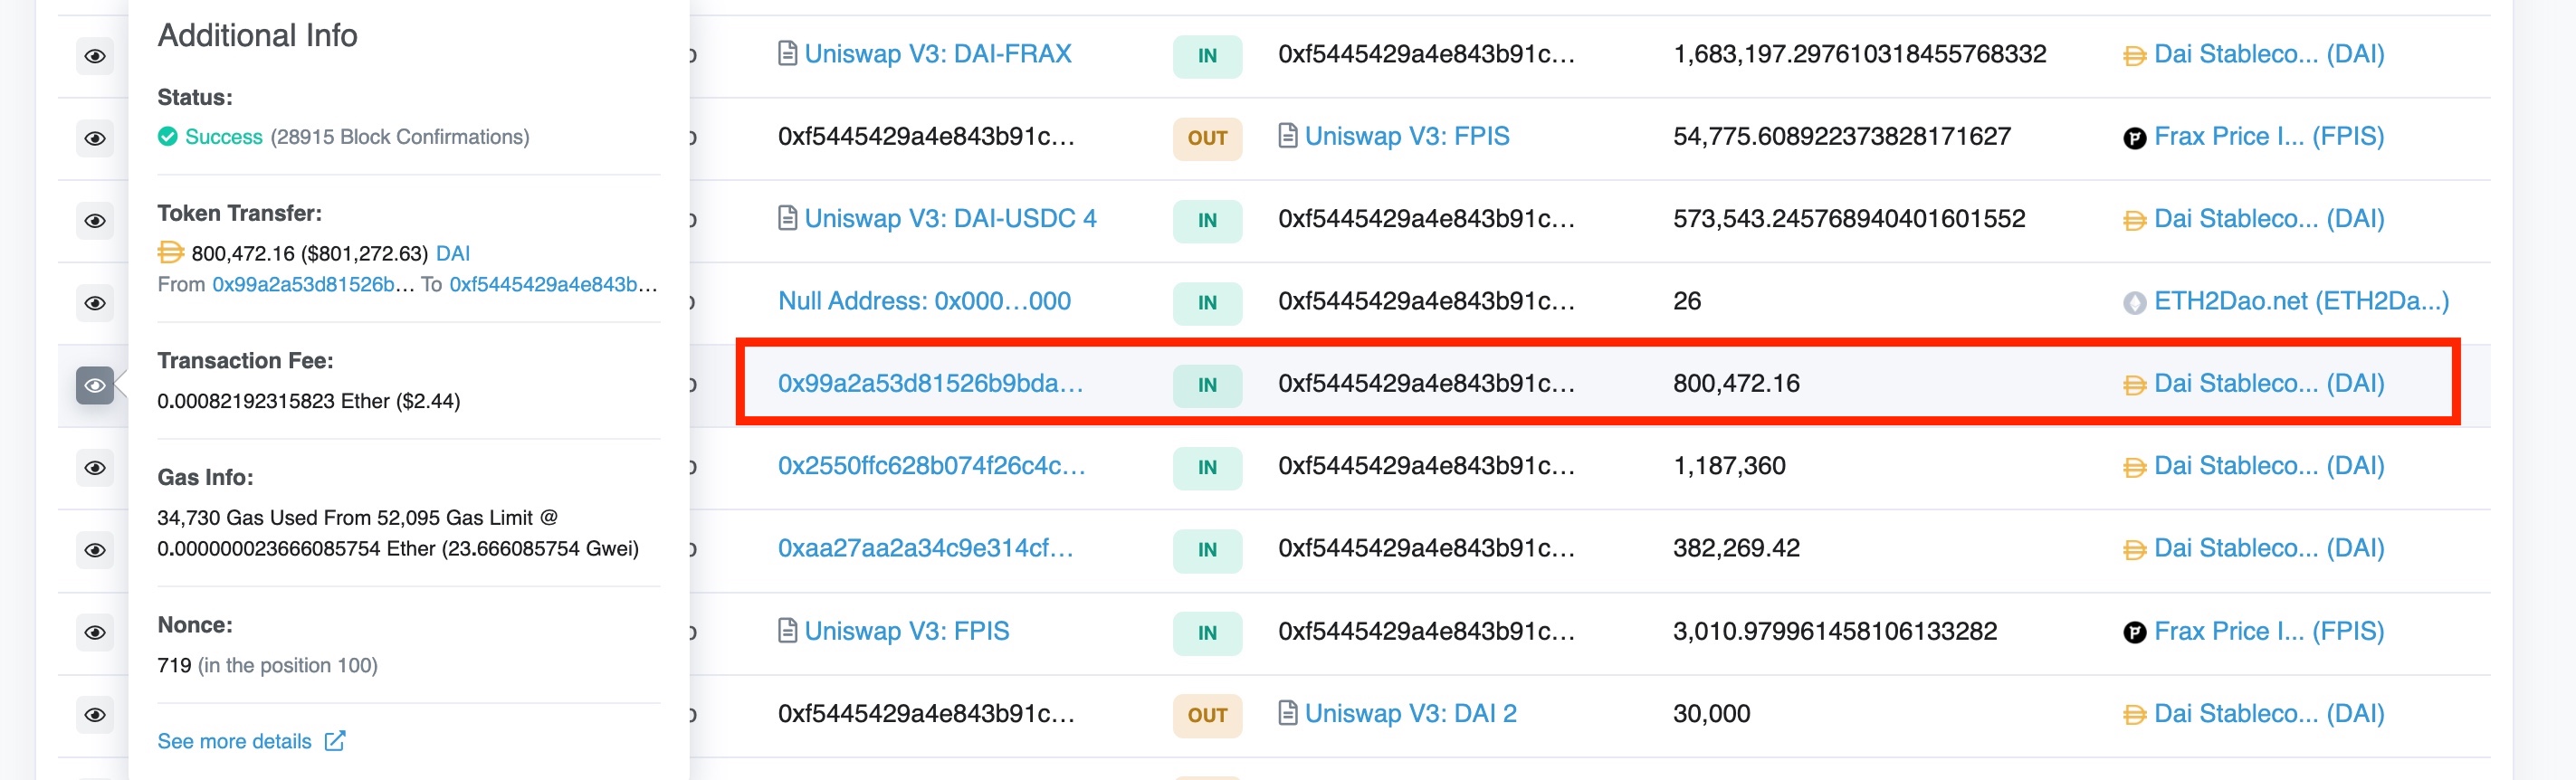This screenshot has height=780, width=2576.
Task: Click the IN badge in the DAI-FRAX row
Action: [x=1207, y=56]
